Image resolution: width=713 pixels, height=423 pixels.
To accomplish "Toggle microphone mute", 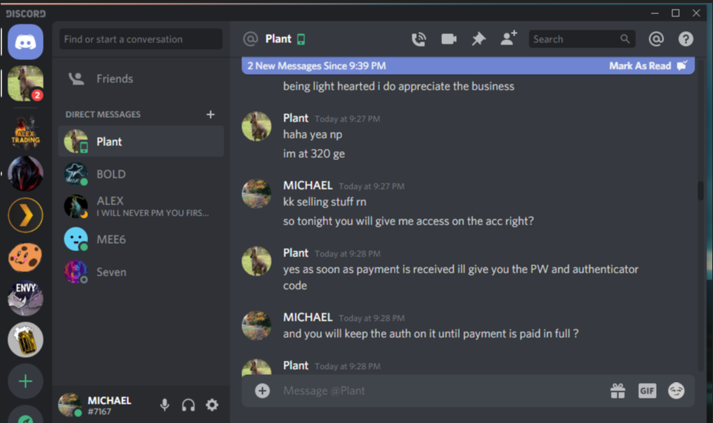I will click(164, 404).
